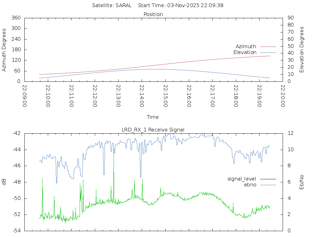Click the Azimuth legend label
This screenshot has width=316, height=237.
point(246,47)
